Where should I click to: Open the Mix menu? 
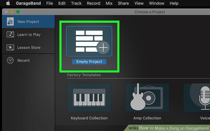pos(109,3)
